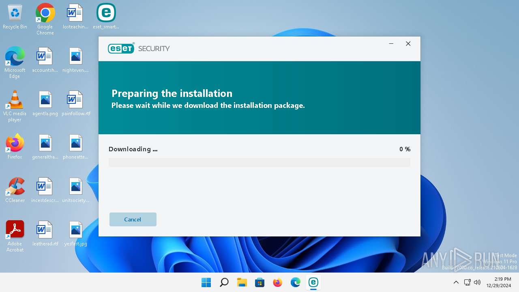Image resolution: width=519 pixels, height=292 pixels.
Task: Open the volume tray icon
Action: 477,282
